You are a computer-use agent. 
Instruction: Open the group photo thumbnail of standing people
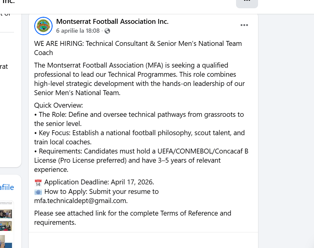point(6,213)
